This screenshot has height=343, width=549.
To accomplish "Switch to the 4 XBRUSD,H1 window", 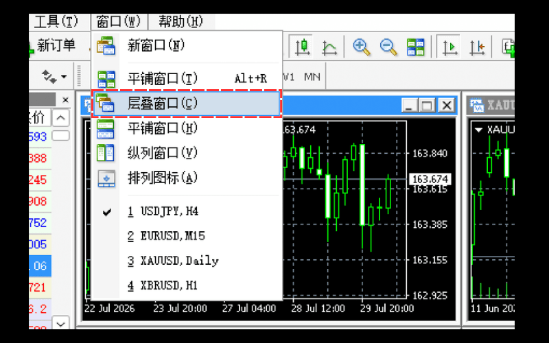I will pyautogui.click(x=187, y=285).
